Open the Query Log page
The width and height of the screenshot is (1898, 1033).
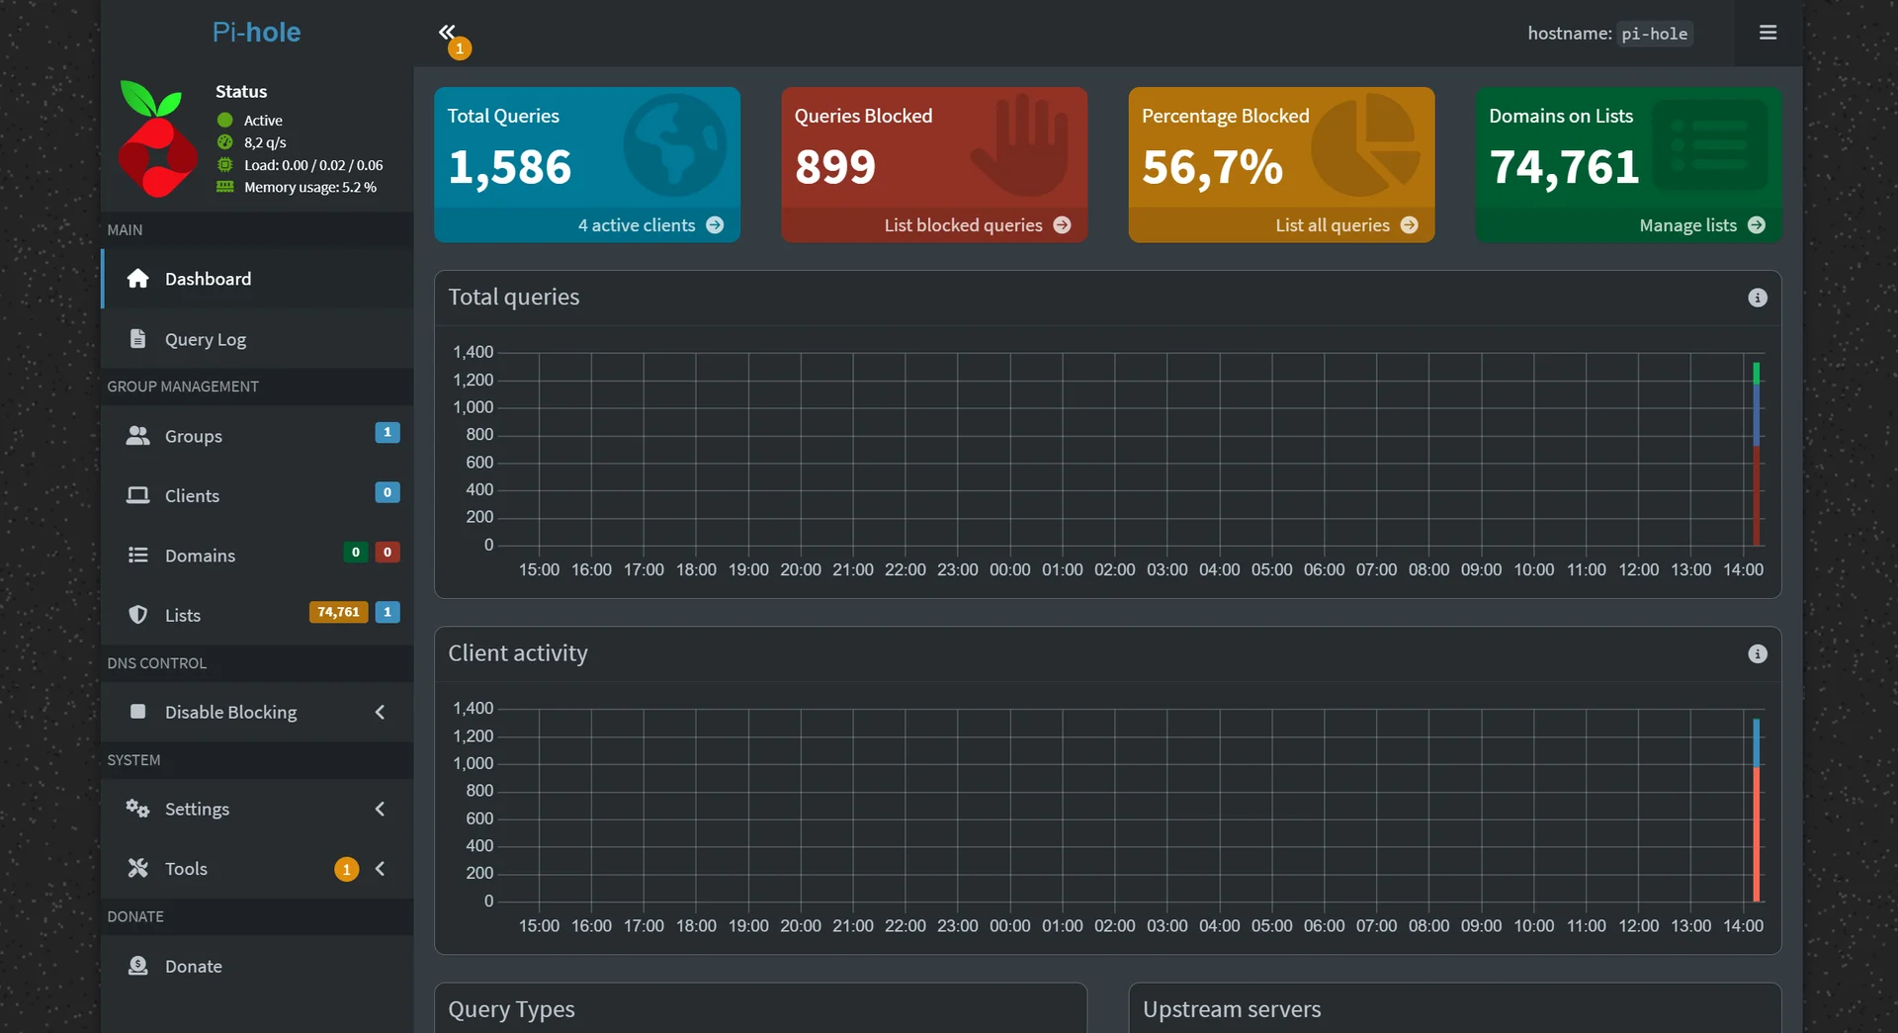(x=257, y=339)
